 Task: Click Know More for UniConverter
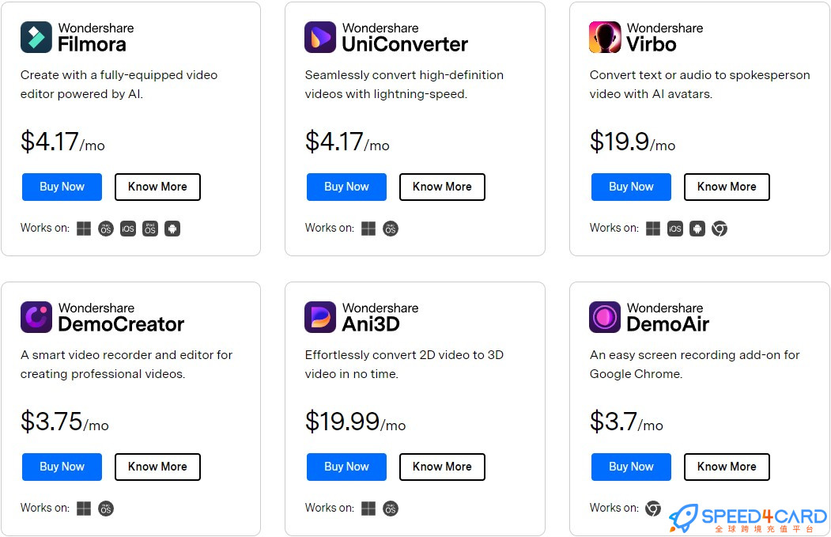(x=442, y=187)
